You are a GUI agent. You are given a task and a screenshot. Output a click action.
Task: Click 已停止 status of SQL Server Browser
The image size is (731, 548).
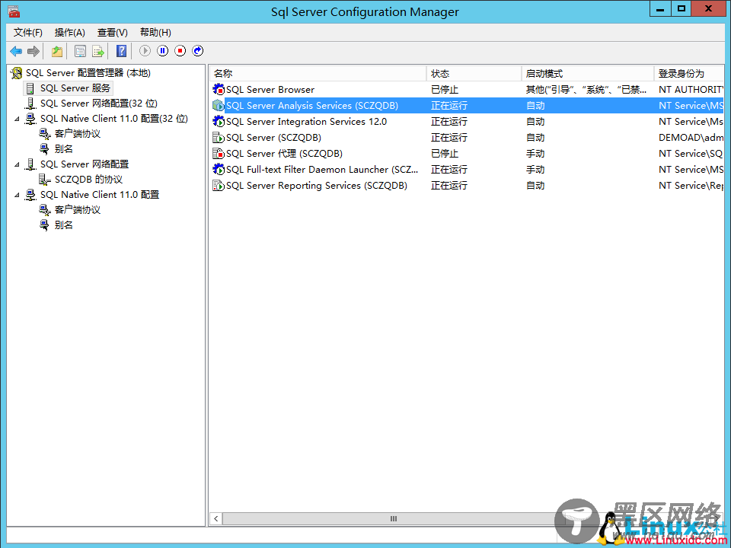click(x=445, y=90)
